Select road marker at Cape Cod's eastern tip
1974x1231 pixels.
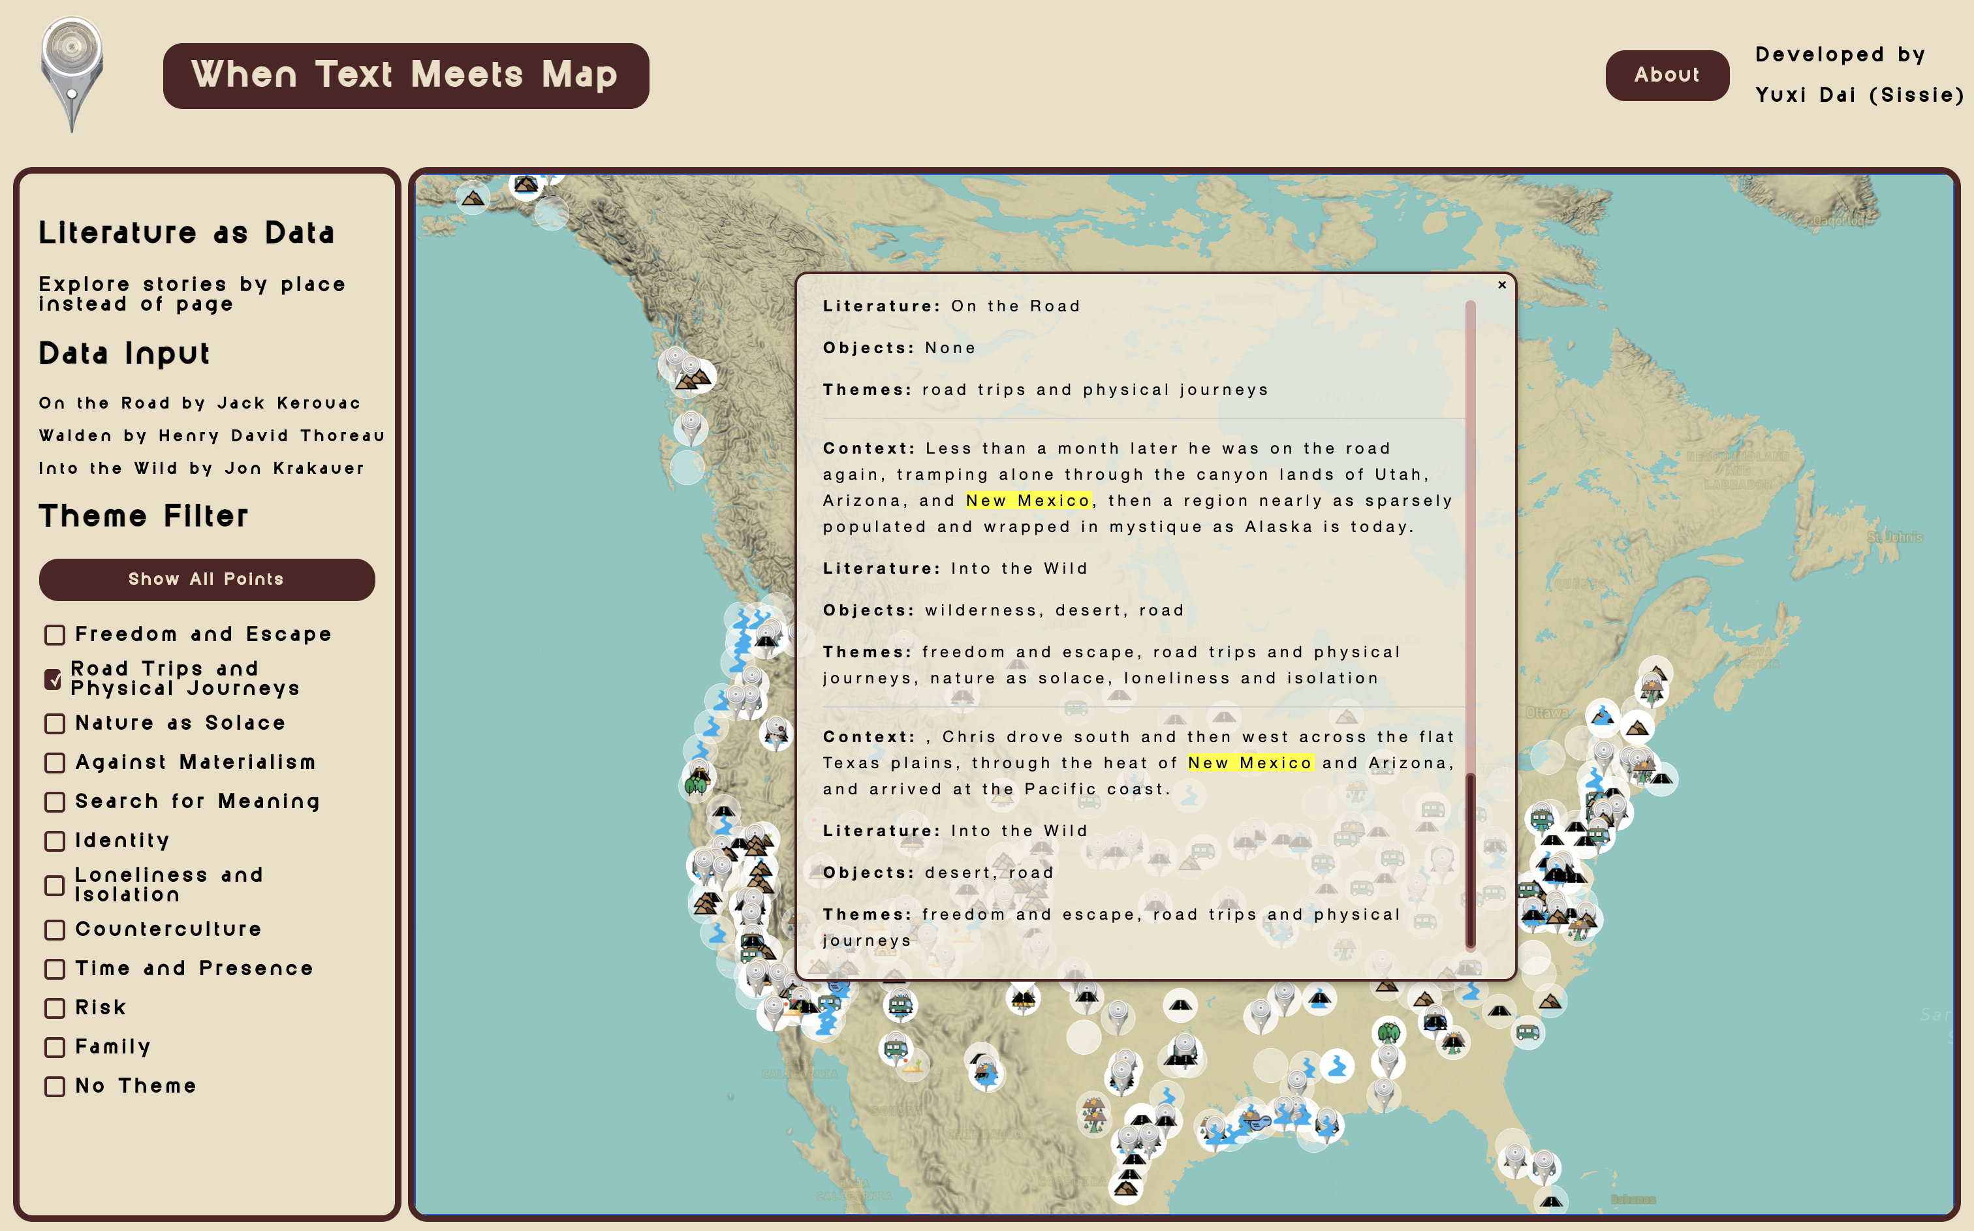click(x=1661, y=779)
